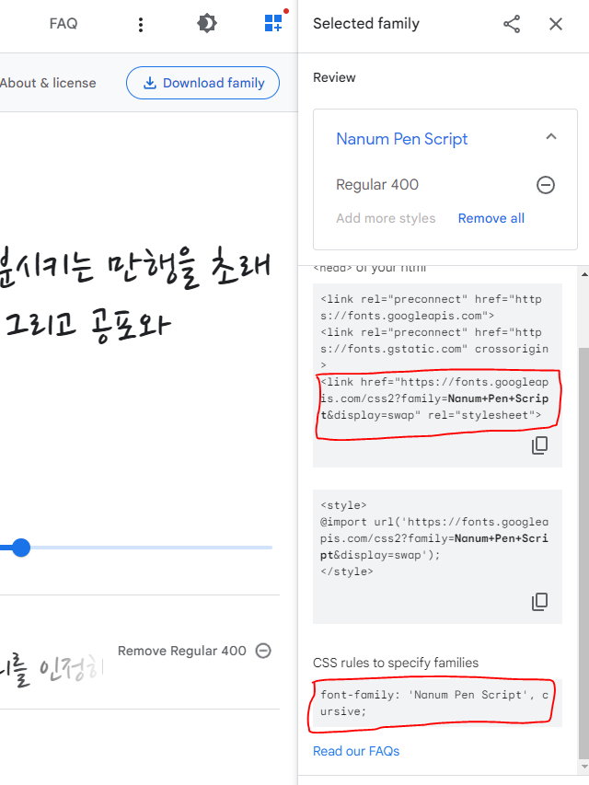Viewport: 589px width, 785px height.
Task: Open the three-dot more options menu
Action: pos(141,24)
